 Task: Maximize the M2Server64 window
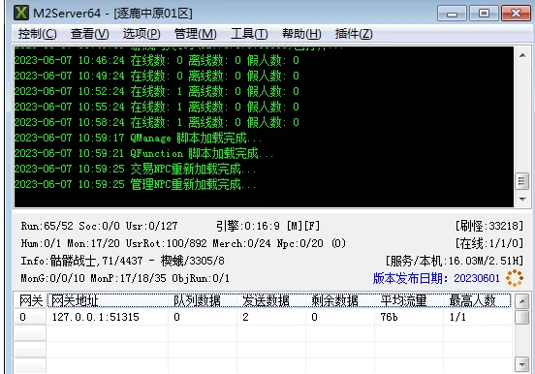(484, 14)
